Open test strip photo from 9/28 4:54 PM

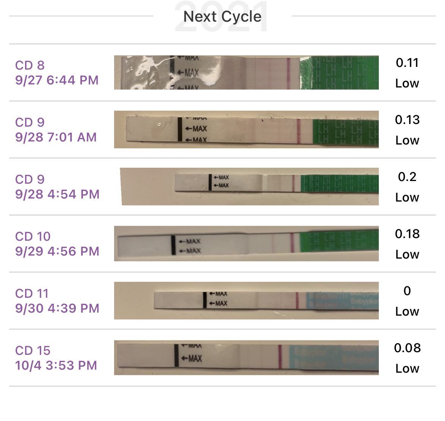pyautogui.click(x=249, y=186)
